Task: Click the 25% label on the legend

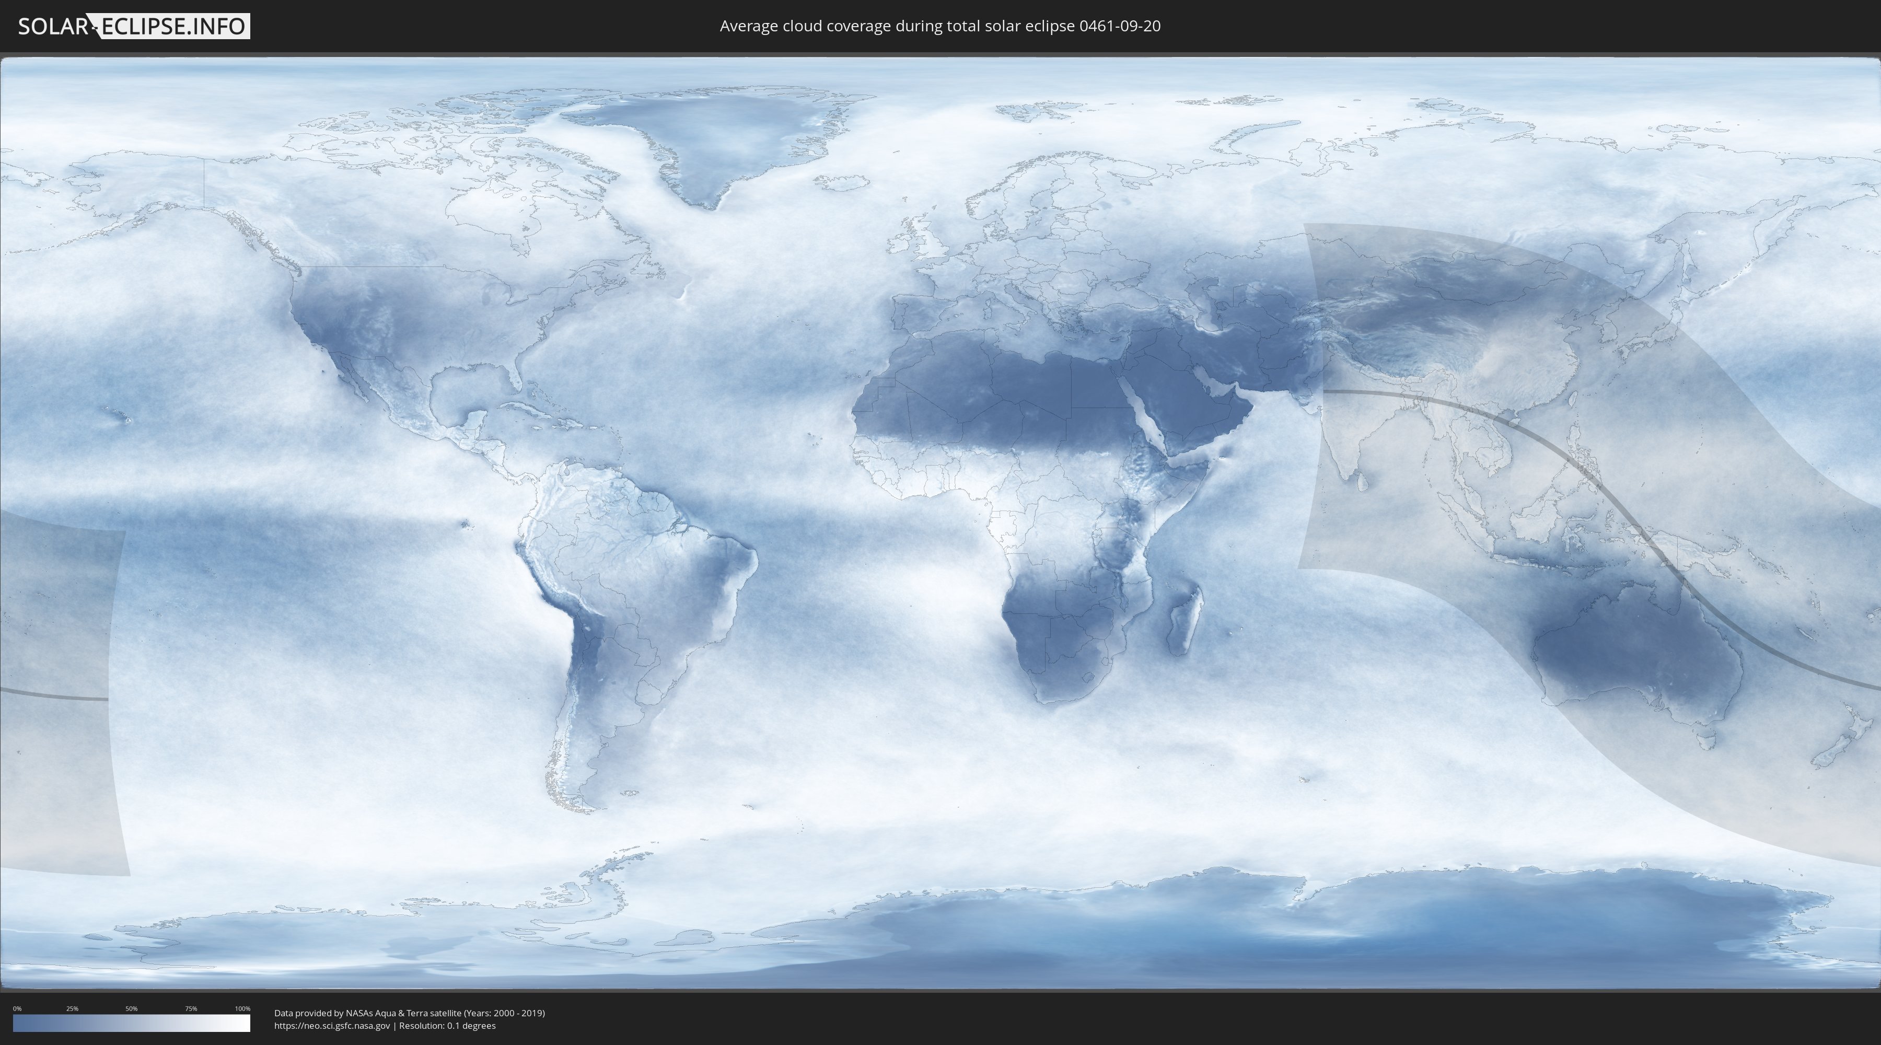Action: click(x=72, y=1008)
